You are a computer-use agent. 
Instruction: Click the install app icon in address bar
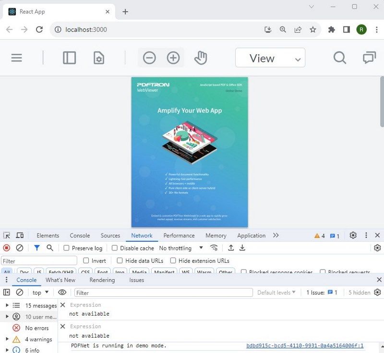click(x=268, y=30)
